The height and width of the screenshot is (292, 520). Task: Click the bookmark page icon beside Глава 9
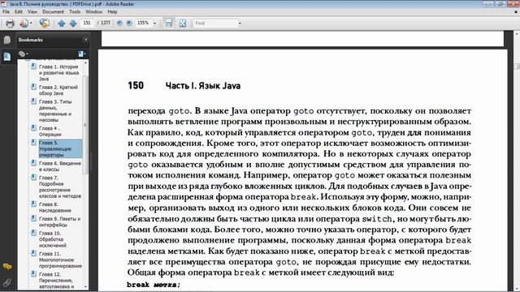(x=33, y=218)
